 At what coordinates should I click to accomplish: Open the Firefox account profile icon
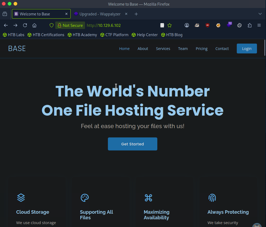[187, 25]
